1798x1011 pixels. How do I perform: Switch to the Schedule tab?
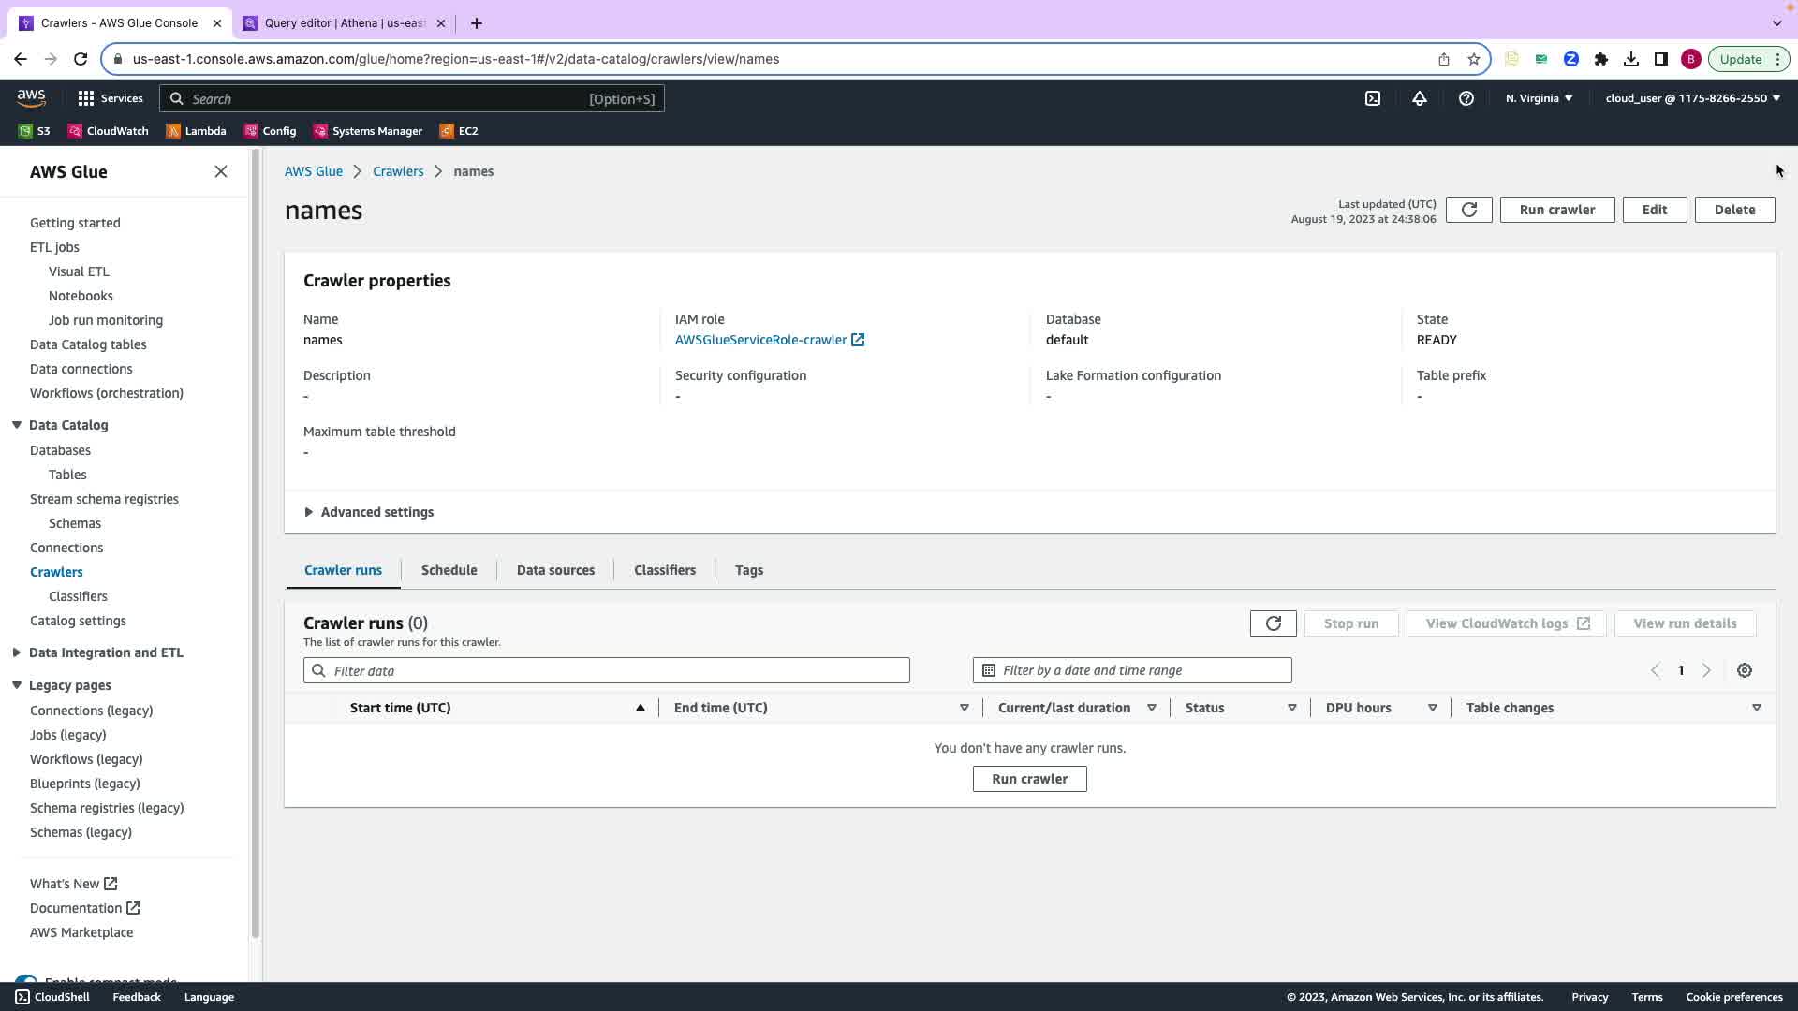(x=449, y=570)
